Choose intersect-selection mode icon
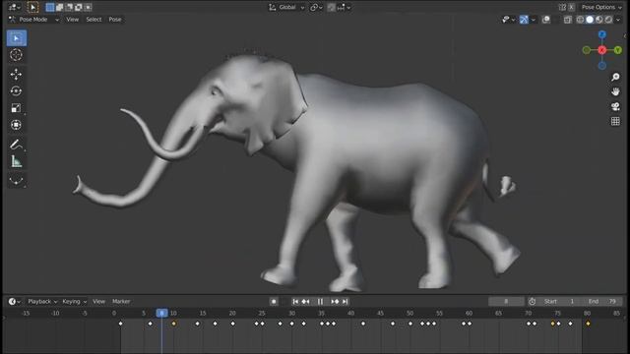Screen dimensions: 630x354 pyautogui.click(x=89, y=7)
